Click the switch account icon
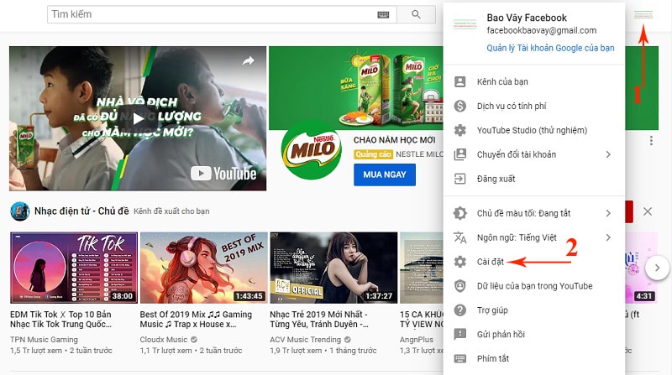This screenshot has width=672, height=375. click(459, 154)
